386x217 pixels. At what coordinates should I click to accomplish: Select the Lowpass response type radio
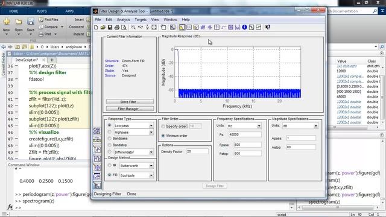(x=110, y=125)
